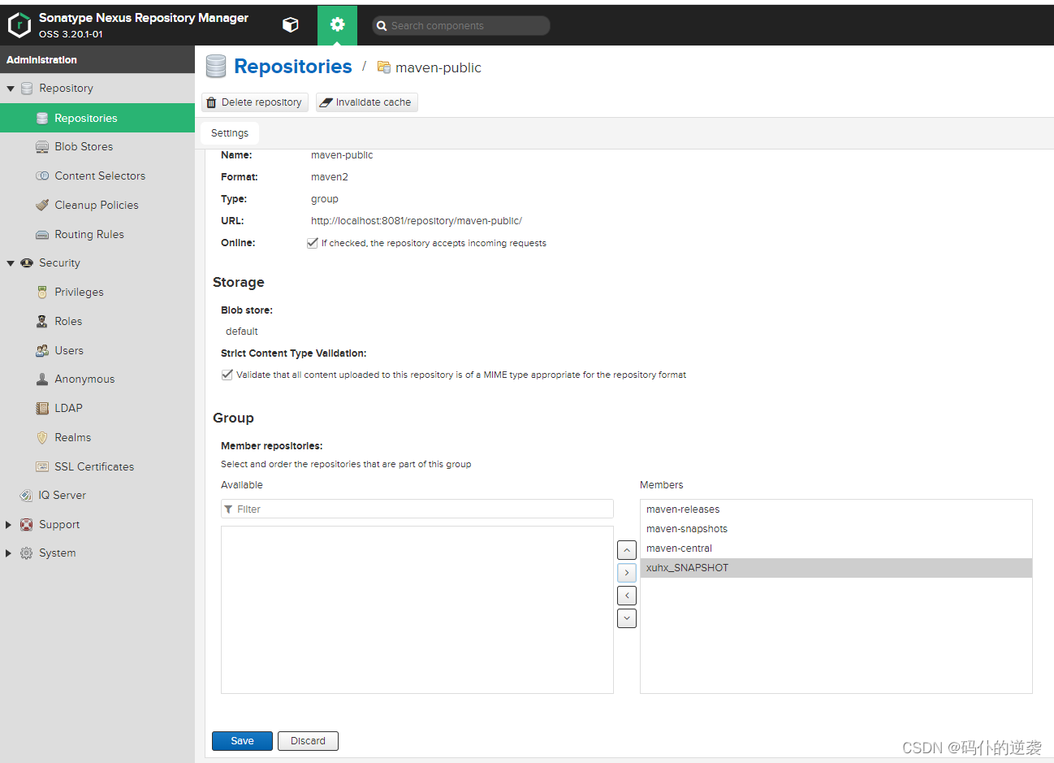Select maven-releases in Members list
The height and width of the screenshot is (763, 1054).
pyautogui.click(x=836, y=509)
